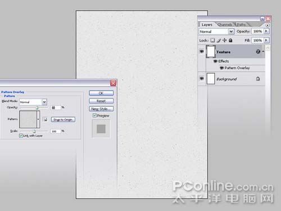
Task: Toggle the Link with Layer checkbox
Action: pyautogui.click(x=21, y=136)
